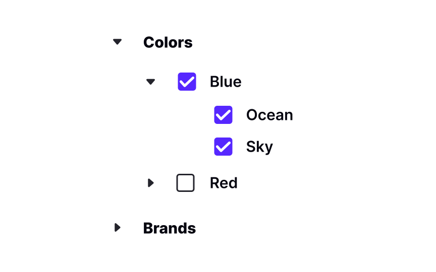Click the Colors heading label

(x=168, y=42)
